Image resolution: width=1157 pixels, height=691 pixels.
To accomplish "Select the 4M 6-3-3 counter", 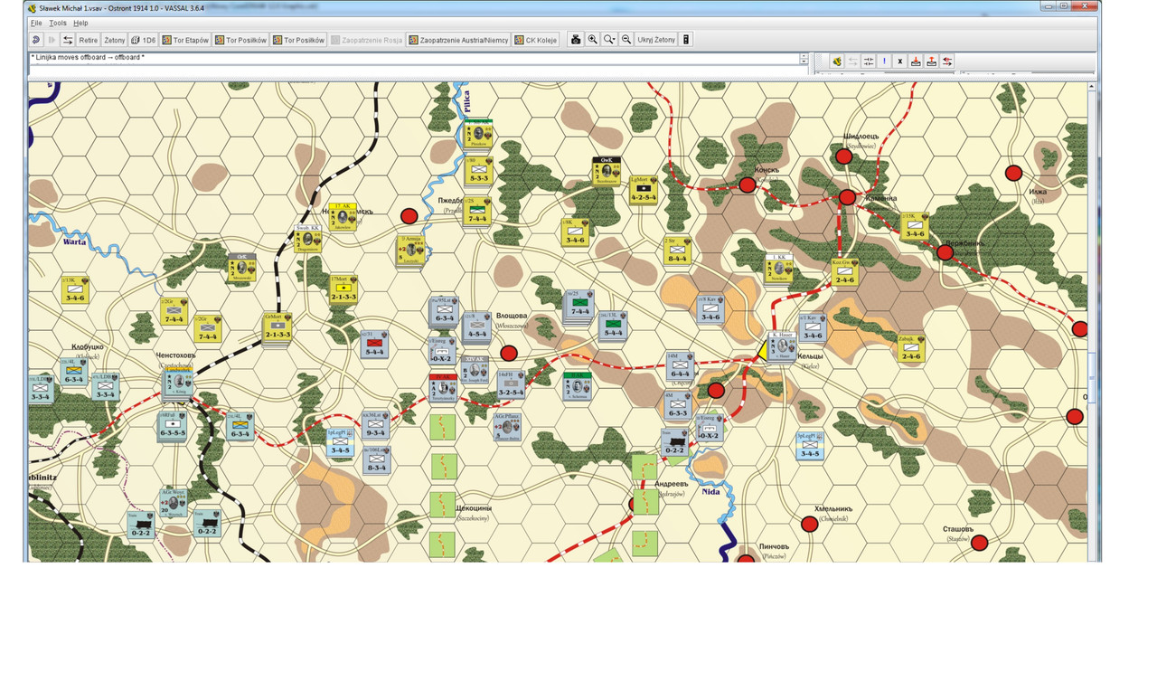I will (677, 405).
